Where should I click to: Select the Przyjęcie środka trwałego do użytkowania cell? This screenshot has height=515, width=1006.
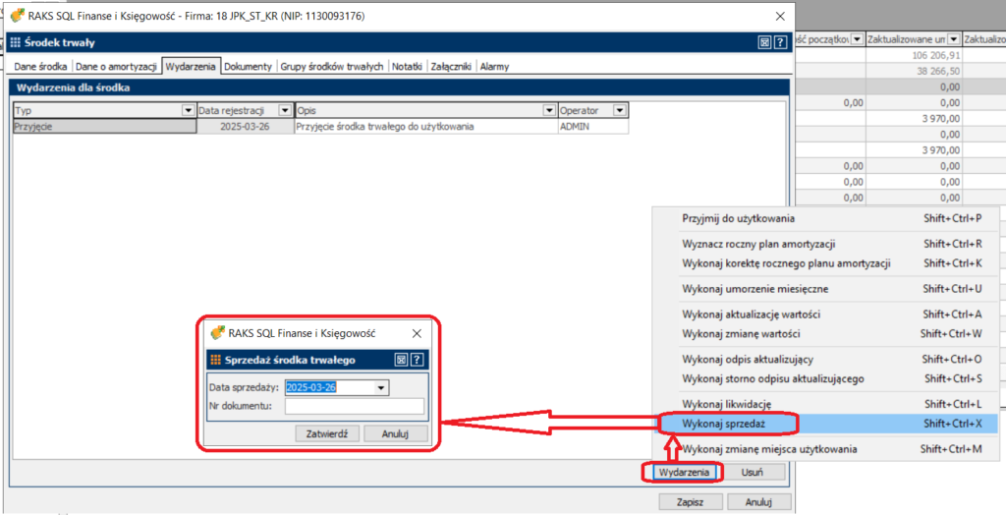point(426,127)
